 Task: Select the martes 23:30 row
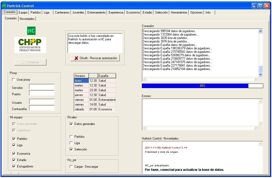click(x=95, y=90)
